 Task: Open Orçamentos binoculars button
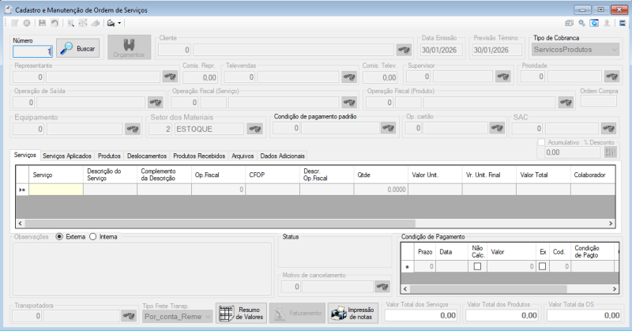click(x=129, y=47)
